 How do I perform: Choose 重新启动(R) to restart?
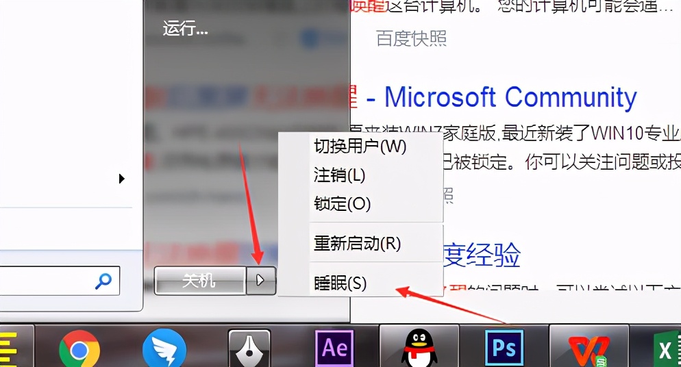point(358,243)
